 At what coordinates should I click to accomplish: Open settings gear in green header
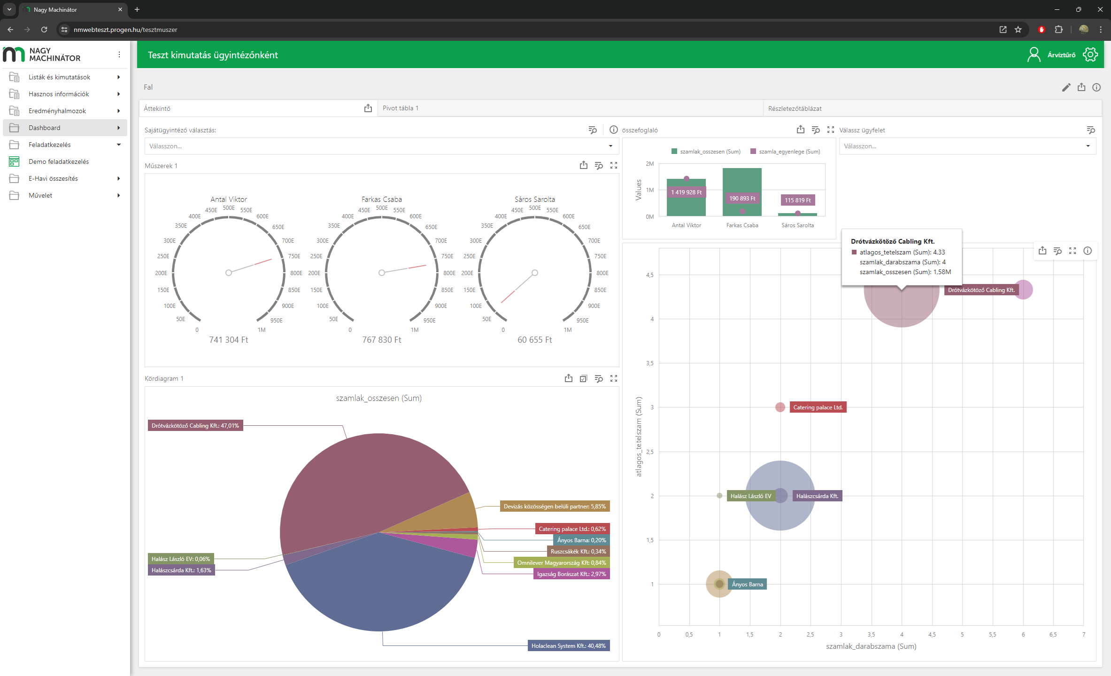coord(1090,54)
